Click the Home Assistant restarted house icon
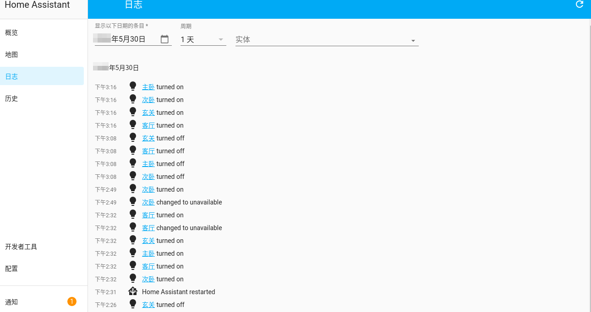This screenshot has width=591, height=312. point(133,291)
